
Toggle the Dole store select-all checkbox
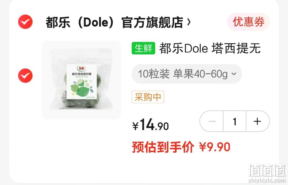coord(25,22)
